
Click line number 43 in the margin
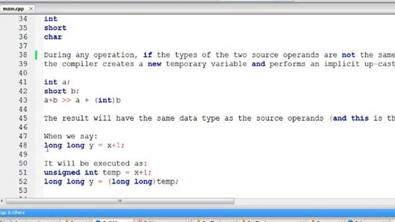coord(23,100)
